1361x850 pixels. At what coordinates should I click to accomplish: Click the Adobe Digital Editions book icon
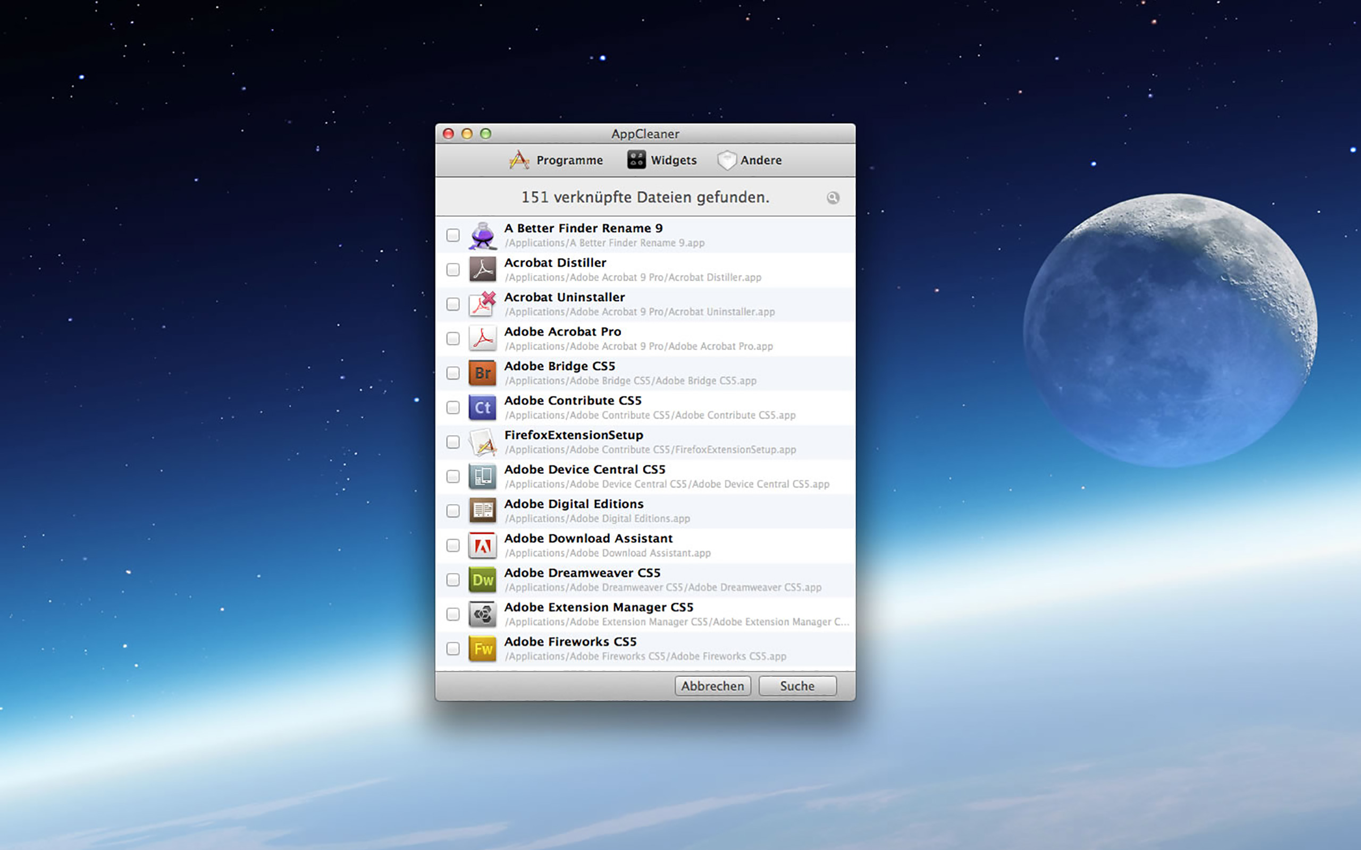point(482,511)
